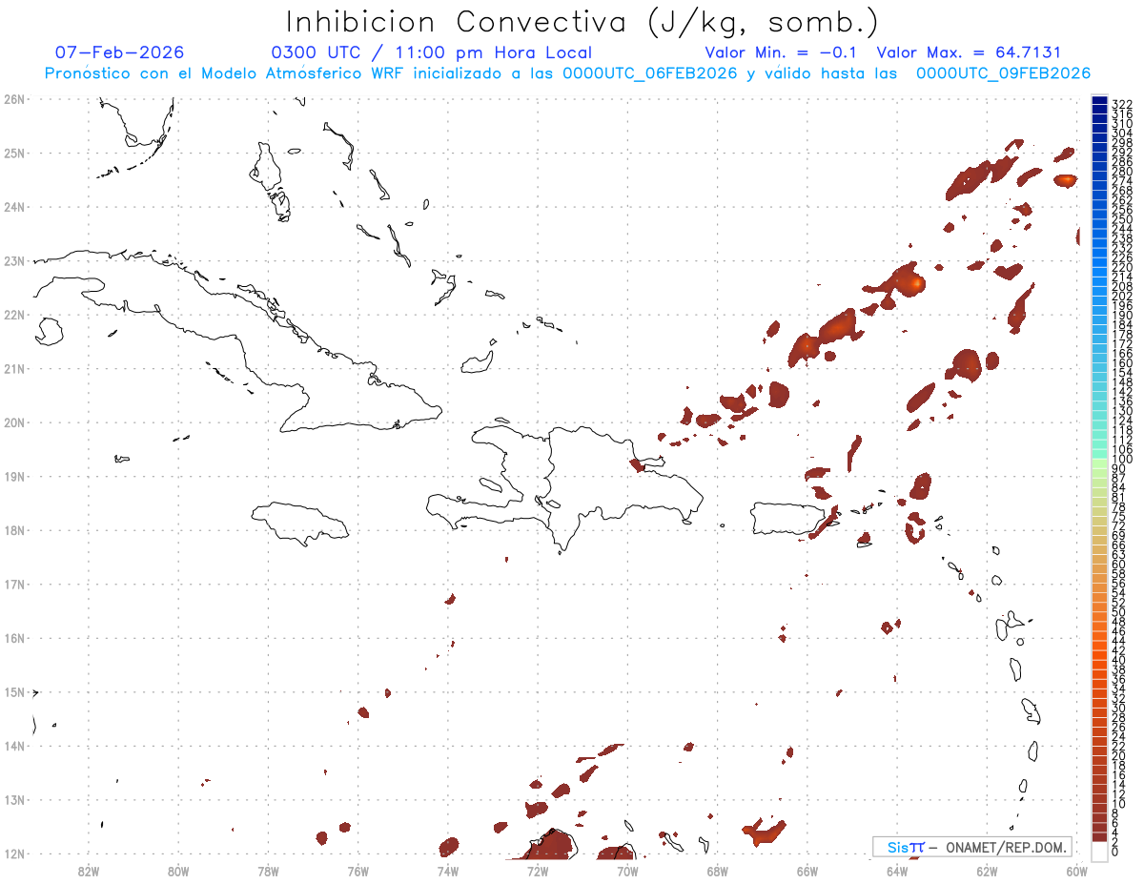Click the 18N latitude label
Image resolution: width=1144 pixels, height=884 pixels.
[13, 530]
